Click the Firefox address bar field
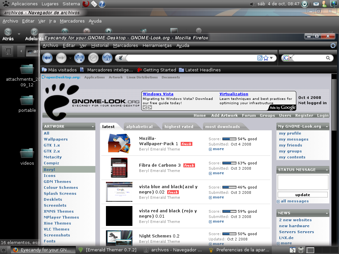 tap(191, 58)
